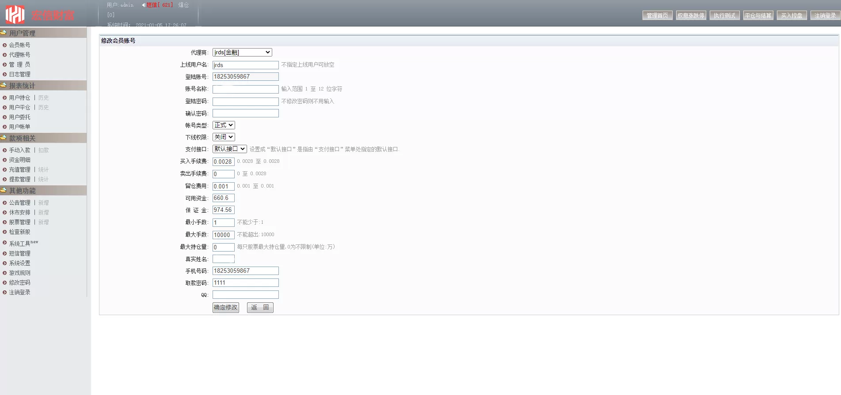841x395 pixels.
Task: Click the 用户管理 section folder icon
Action: click(4, 33)
